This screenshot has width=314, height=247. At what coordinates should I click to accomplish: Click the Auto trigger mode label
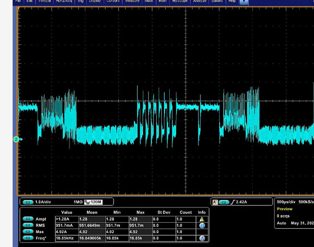(x=281, y=223)
